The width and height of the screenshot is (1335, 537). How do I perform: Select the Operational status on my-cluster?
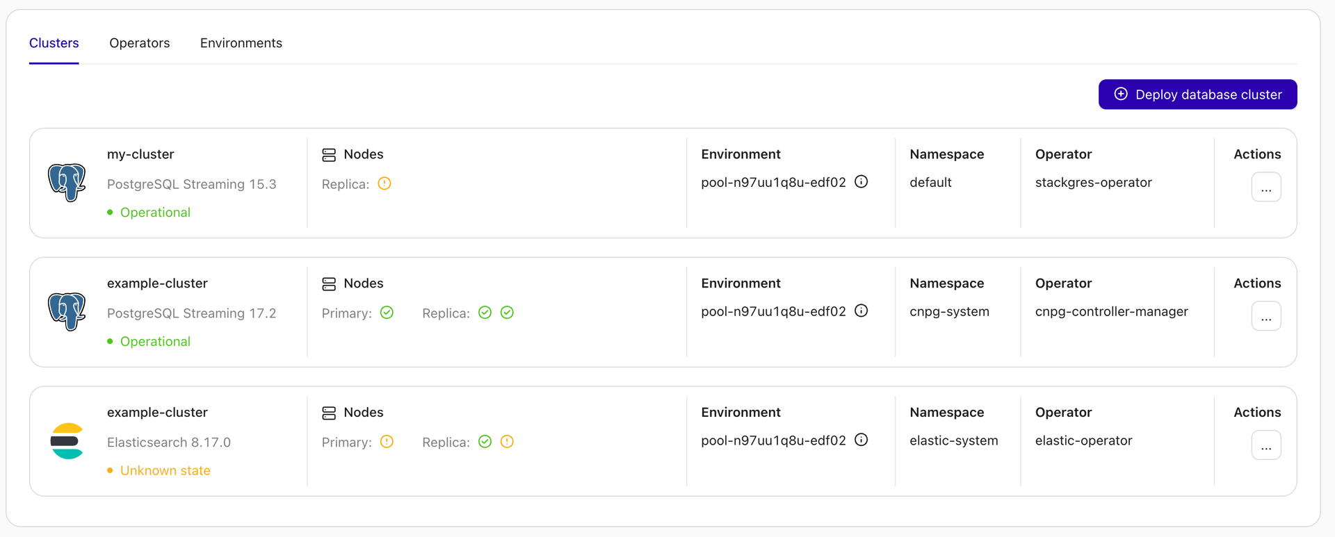[x=154, y=212]
